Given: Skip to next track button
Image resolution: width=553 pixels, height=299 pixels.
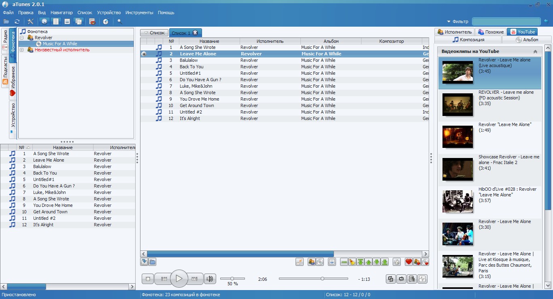Looking at the screenshot, I should coord(194,279).
